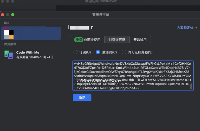Close the 管理许可证 window with red button
The width and height of the screenshot is (200, 131).
click(3, 15)
